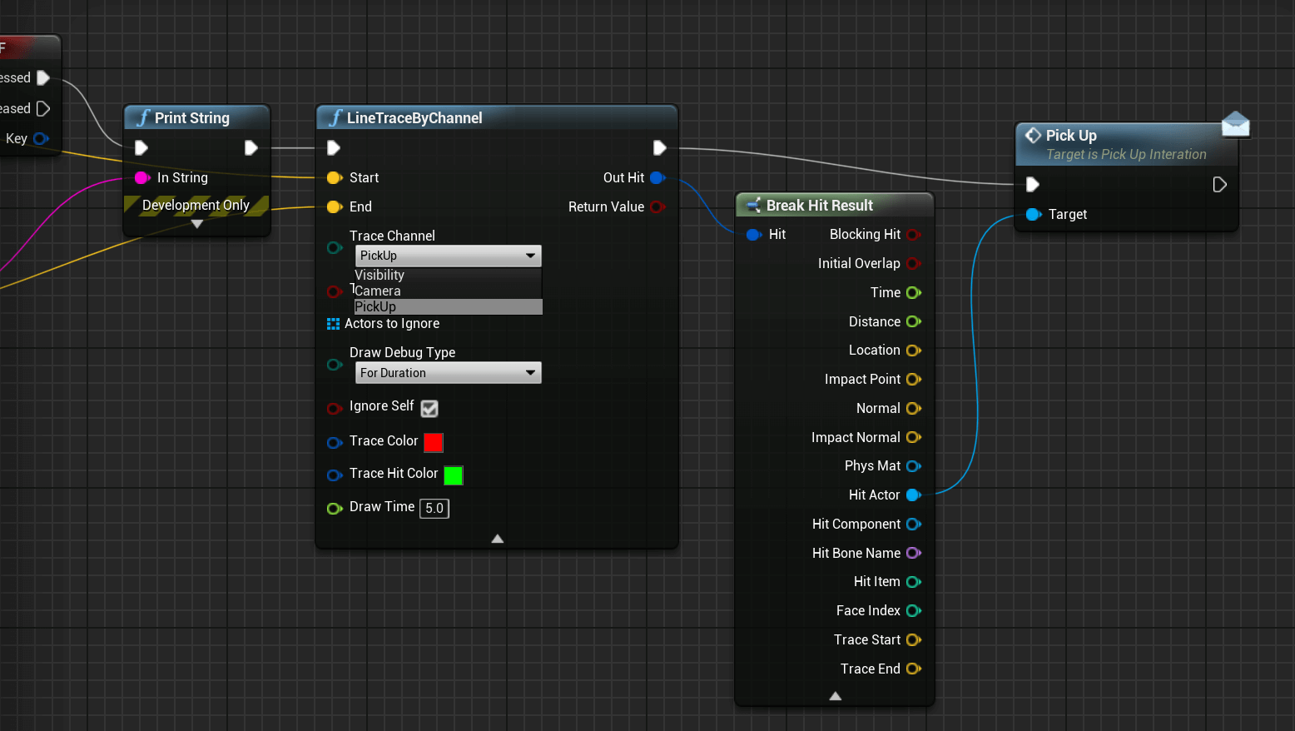Viewport: 1295px width, 731px height.
Task: Click the Phys Mat output pin
Action: coord(914,466)
